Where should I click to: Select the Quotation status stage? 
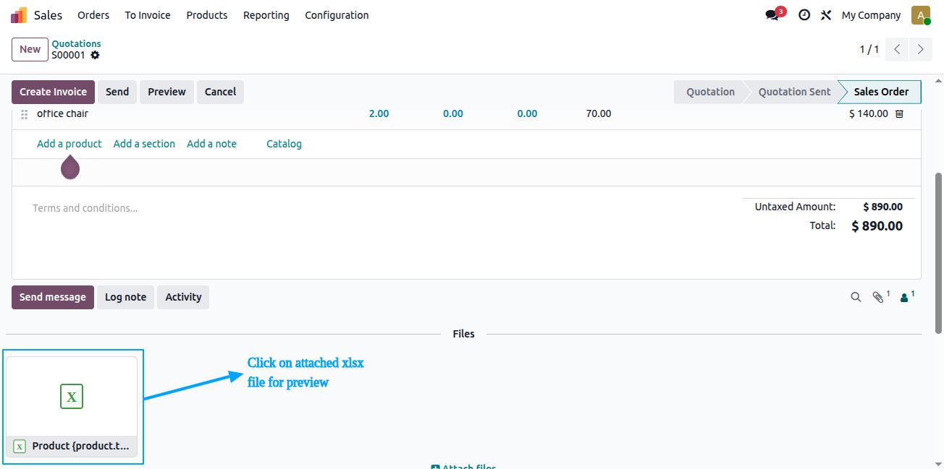coord(710,92)
